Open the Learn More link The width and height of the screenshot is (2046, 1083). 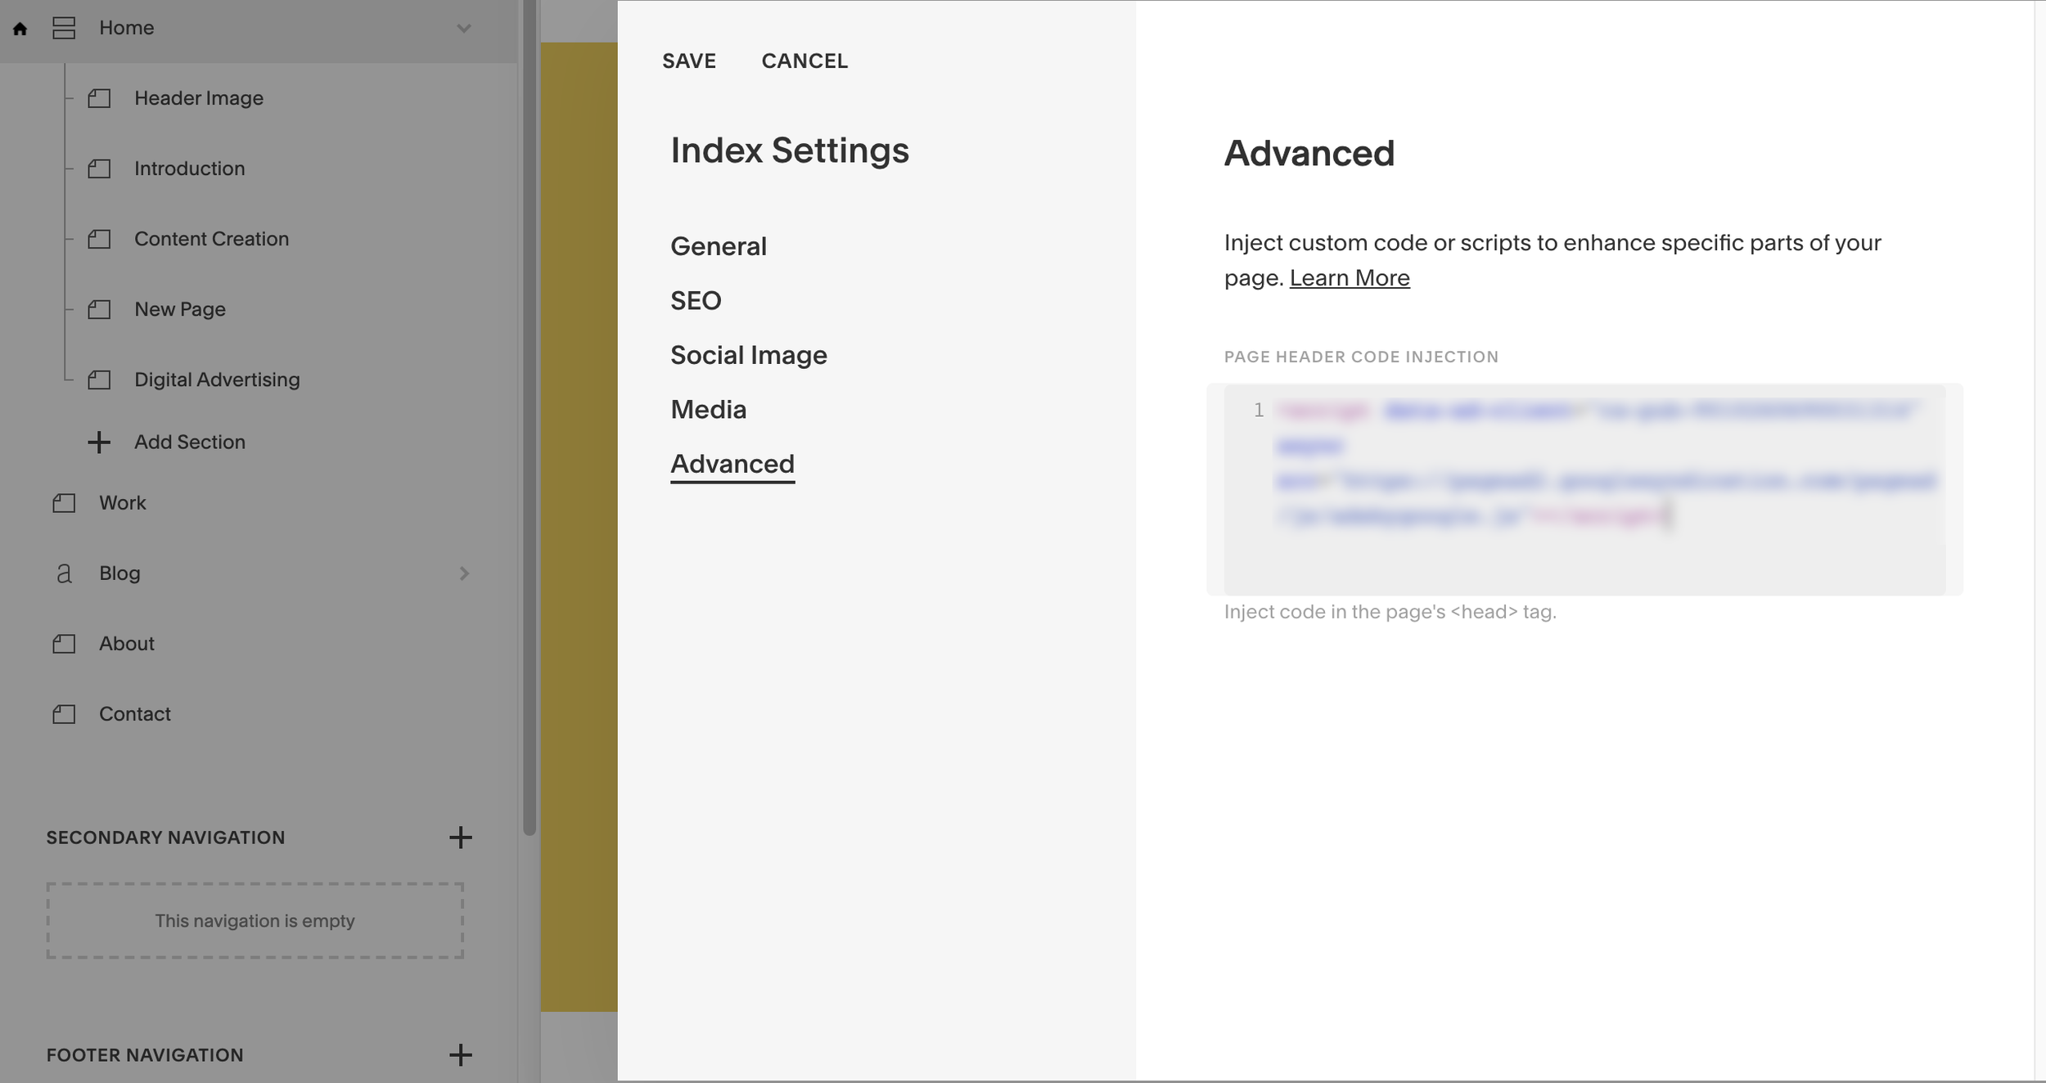1349,278
